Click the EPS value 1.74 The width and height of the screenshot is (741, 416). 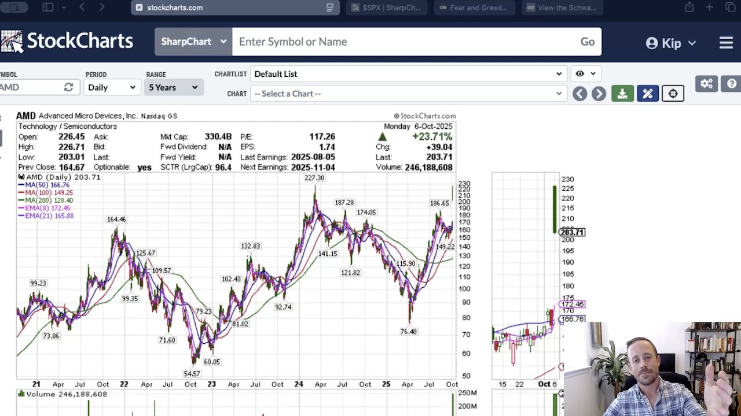tap(327, 147)
